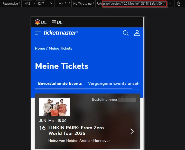Click the user agent string field

point(134,4)
